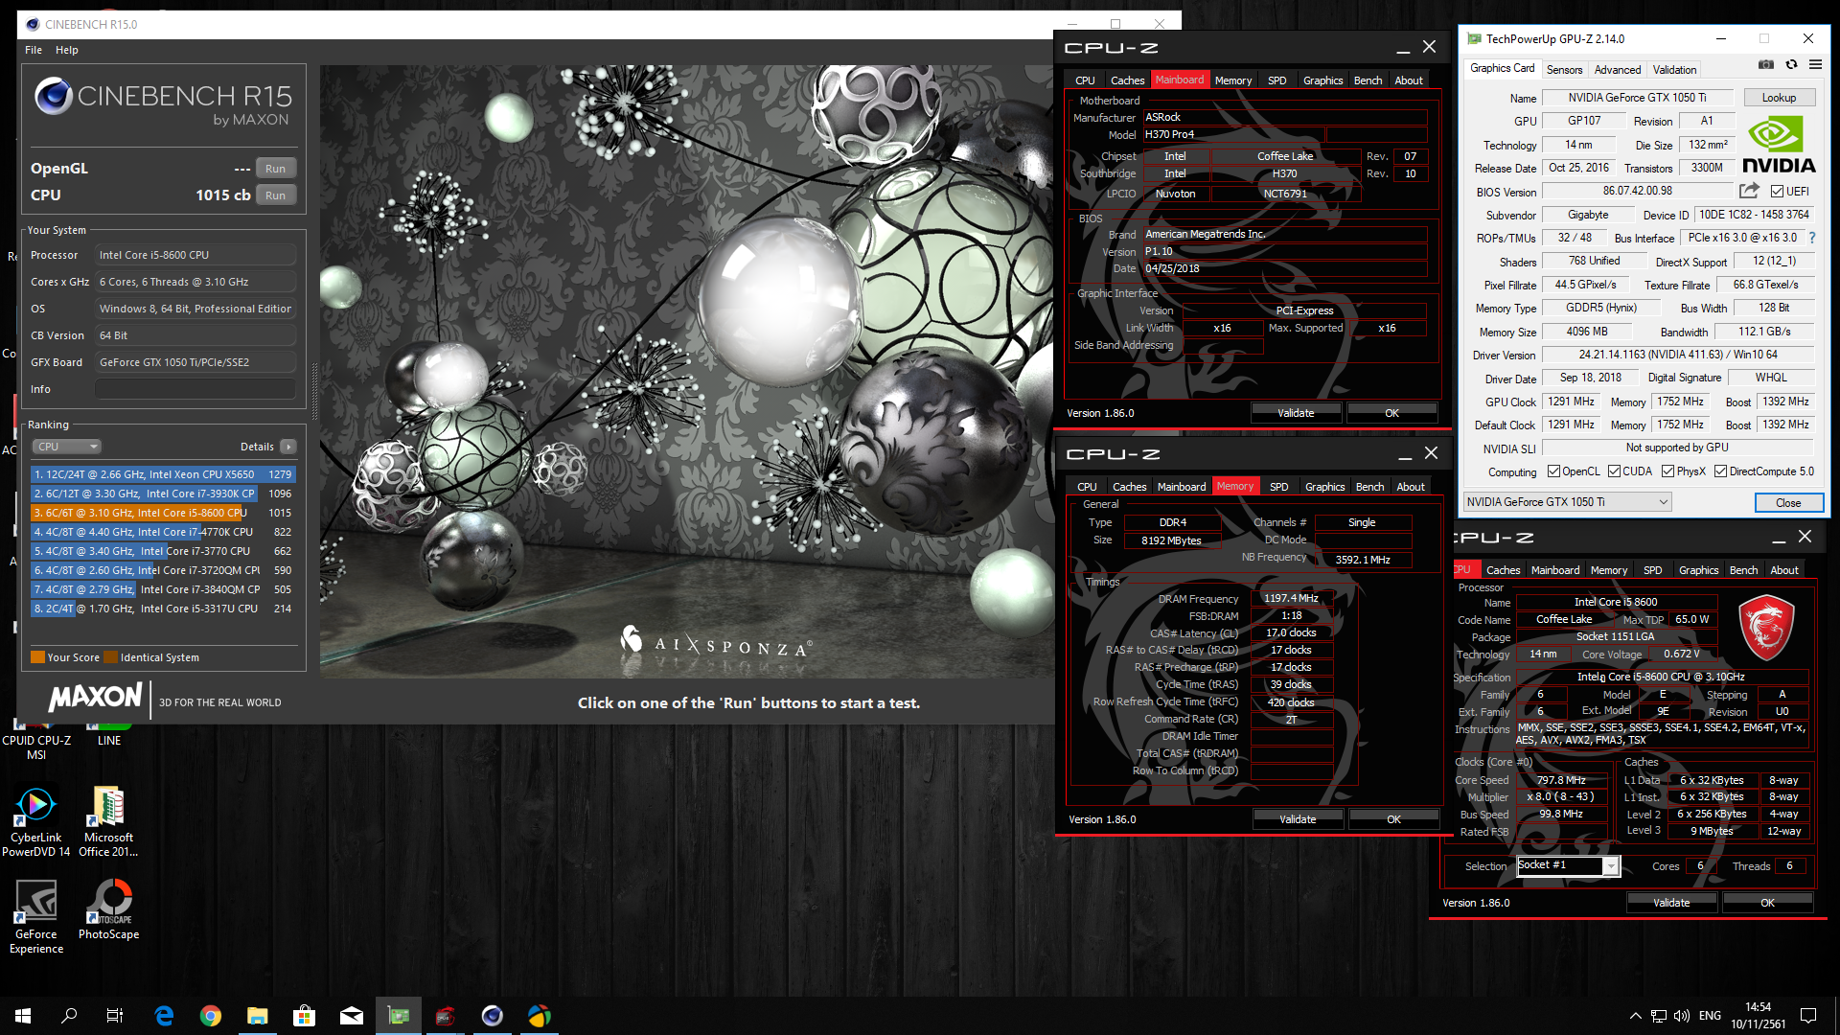
Task: Open the Caches tab in the bottom-right CPU-Z window
Action: coord(1503,570)
